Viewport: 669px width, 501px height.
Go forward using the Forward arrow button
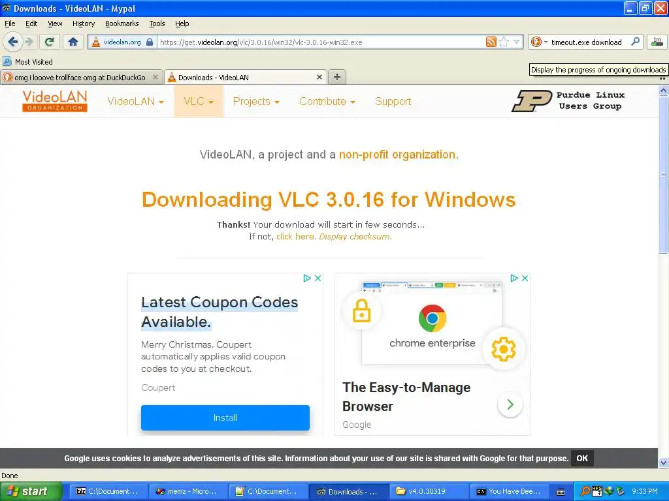[29, 42]
